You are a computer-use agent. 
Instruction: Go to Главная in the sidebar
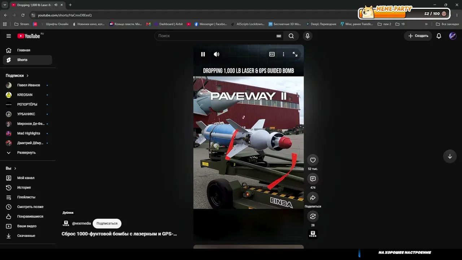click(27, 50)
